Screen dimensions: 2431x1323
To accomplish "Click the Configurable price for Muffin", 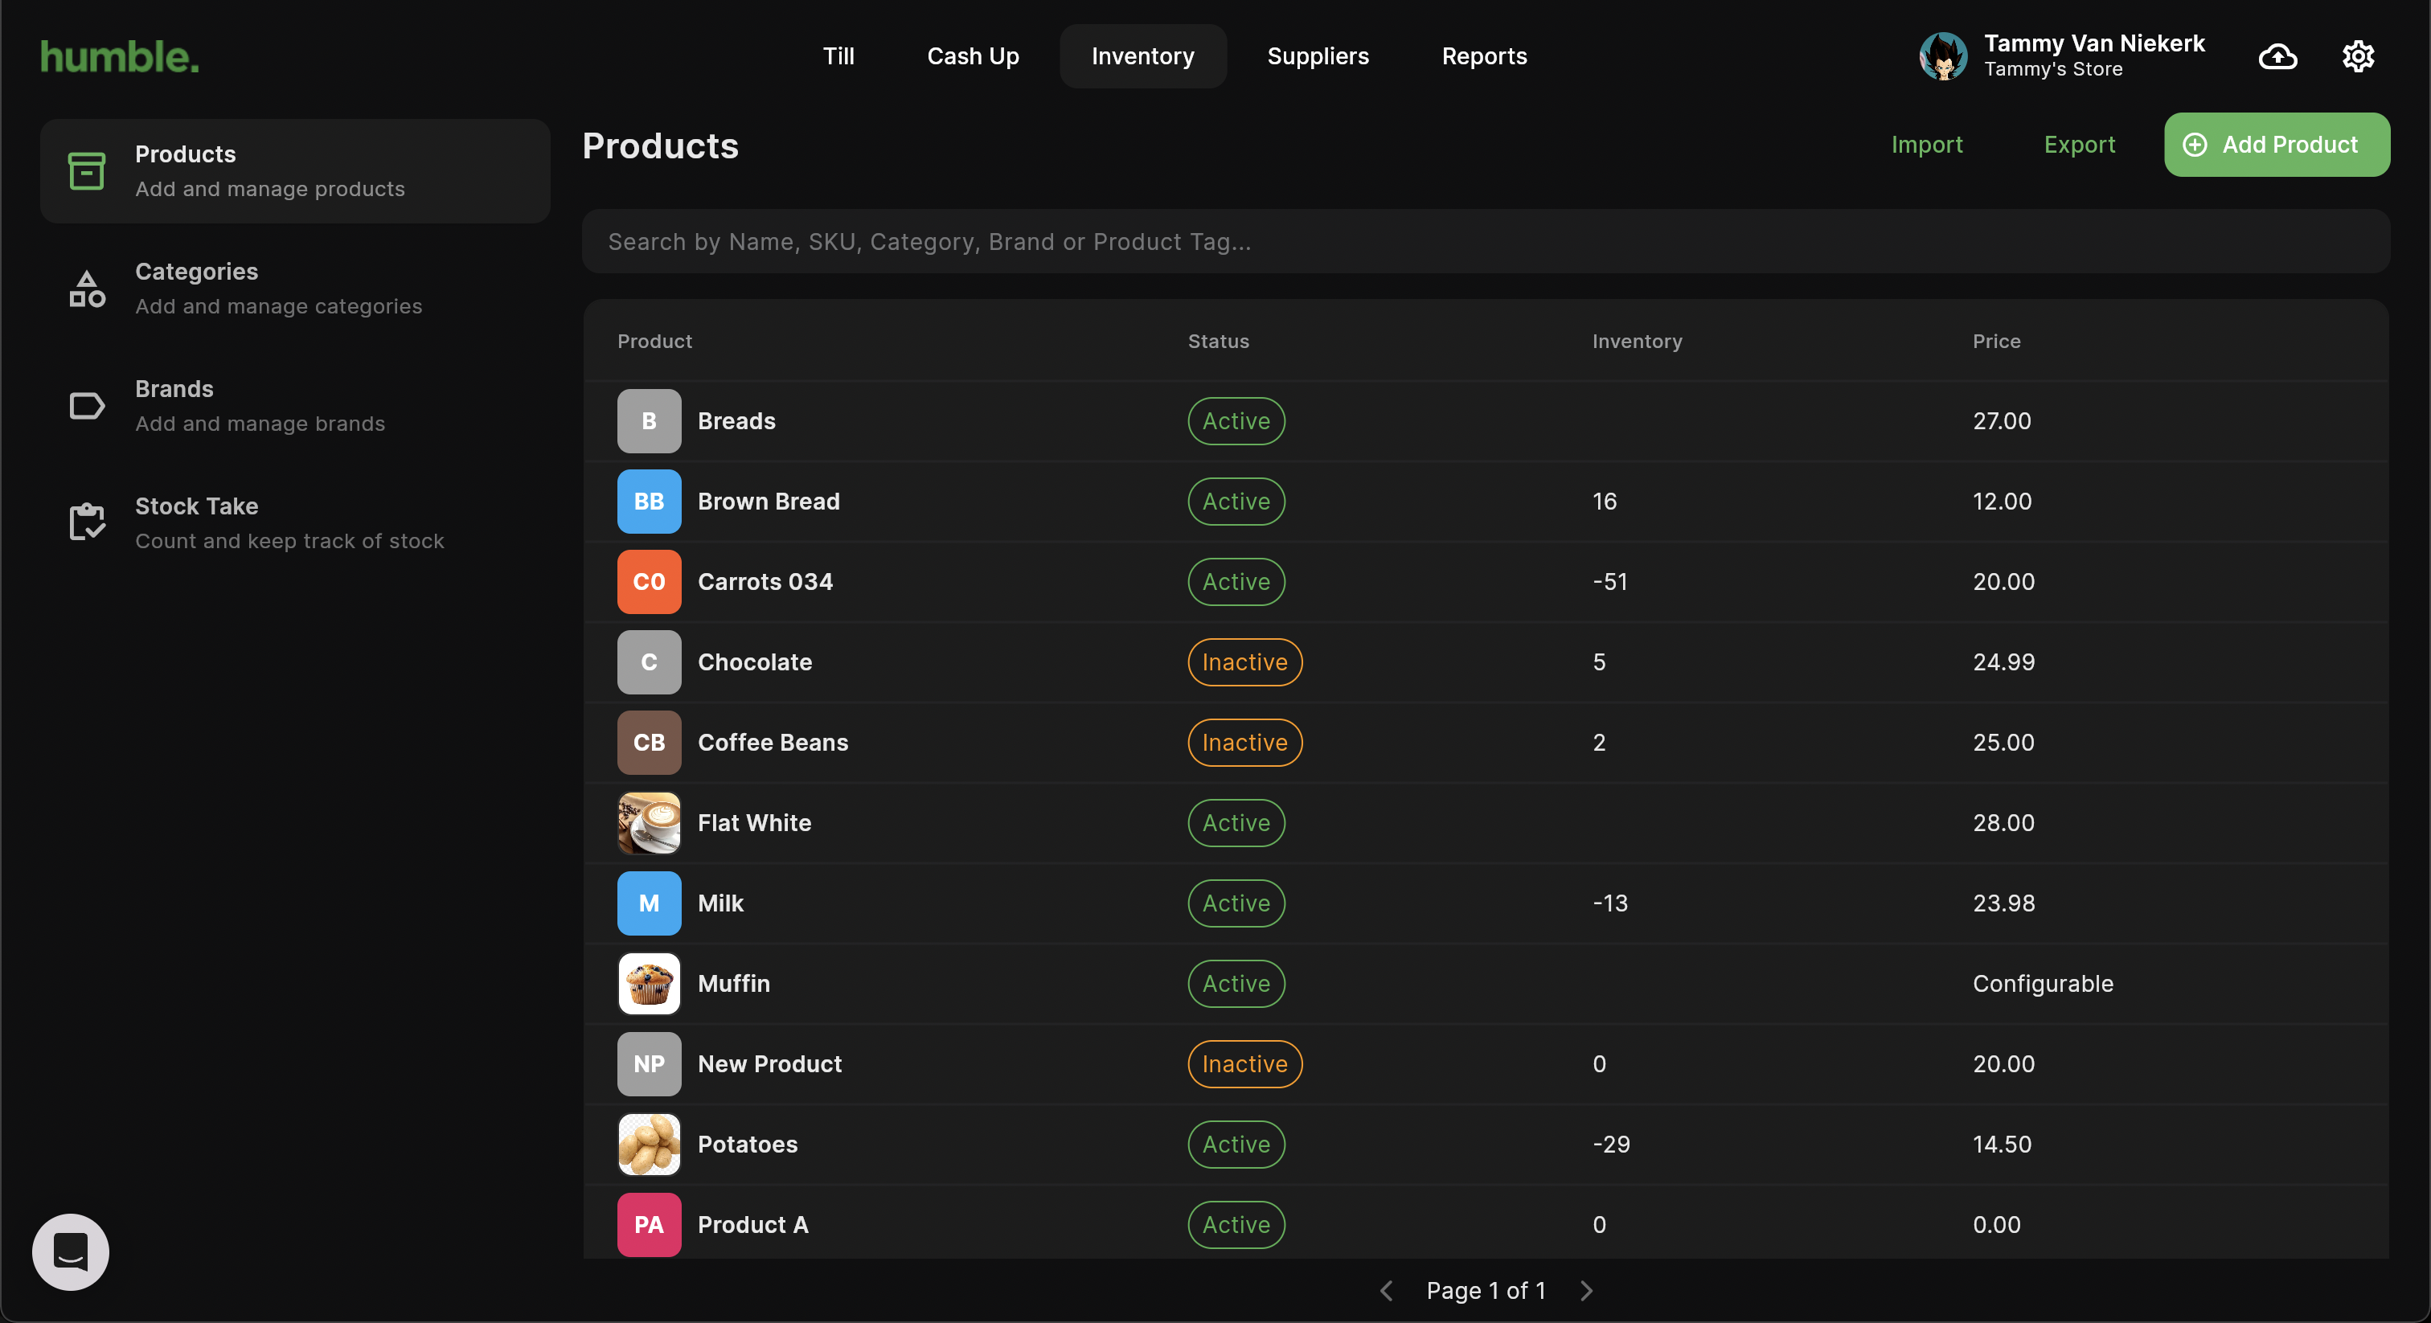I will (x=2042, y=983).
